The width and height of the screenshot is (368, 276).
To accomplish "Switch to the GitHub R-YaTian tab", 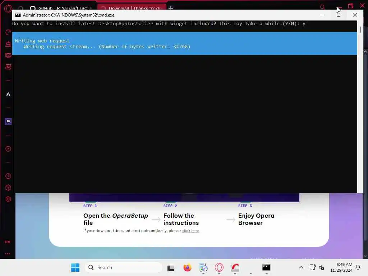I will (x=62, y=8).
